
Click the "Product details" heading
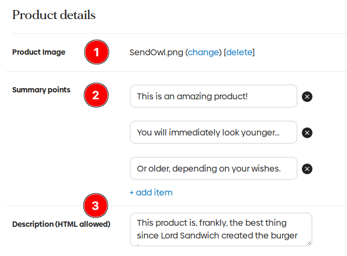54,15
